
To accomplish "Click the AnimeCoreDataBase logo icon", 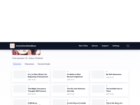I will click(12, 46).
